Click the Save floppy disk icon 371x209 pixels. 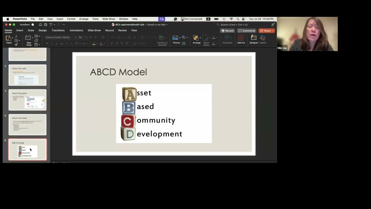click(46, 25)
